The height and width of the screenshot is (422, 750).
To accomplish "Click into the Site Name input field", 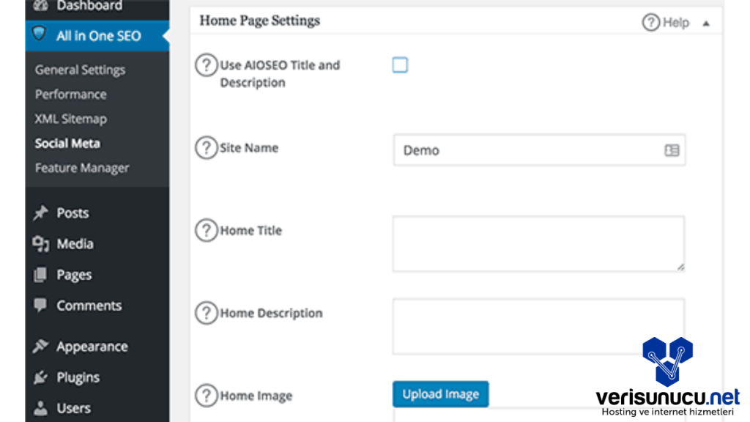I will point(539,150).
